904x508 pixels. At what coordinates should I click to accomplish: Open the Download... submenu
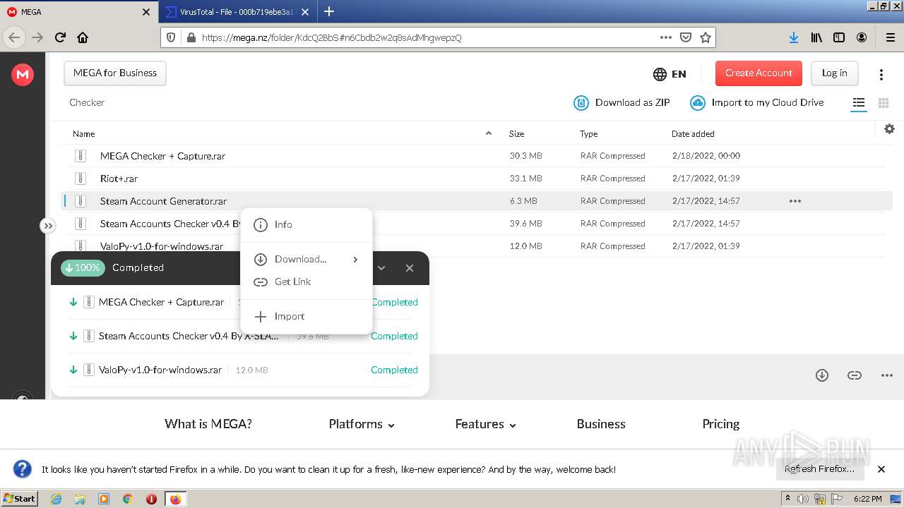[307, 259]
